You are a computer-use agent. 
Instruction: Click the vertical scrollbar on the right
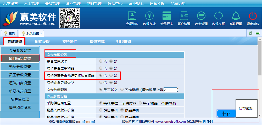[260, 78]
